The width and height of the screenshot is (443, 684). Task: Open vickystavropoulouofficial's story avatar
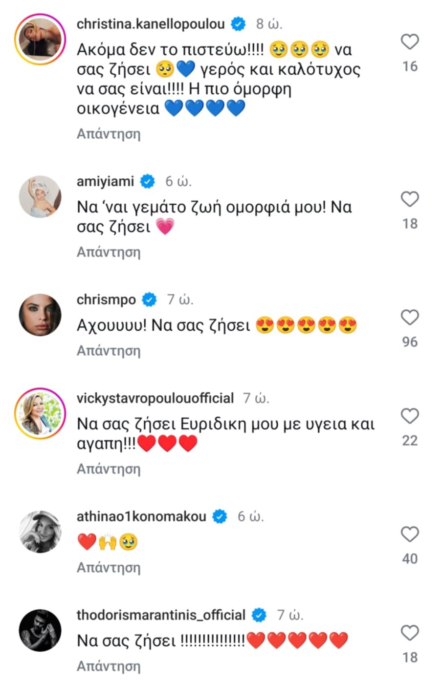coord(40,413)
